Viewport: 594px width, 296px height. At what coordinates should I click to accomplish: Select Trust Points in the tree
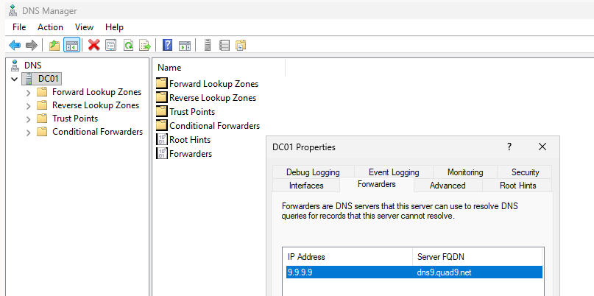pyautogui.click(x=74, y=119)
